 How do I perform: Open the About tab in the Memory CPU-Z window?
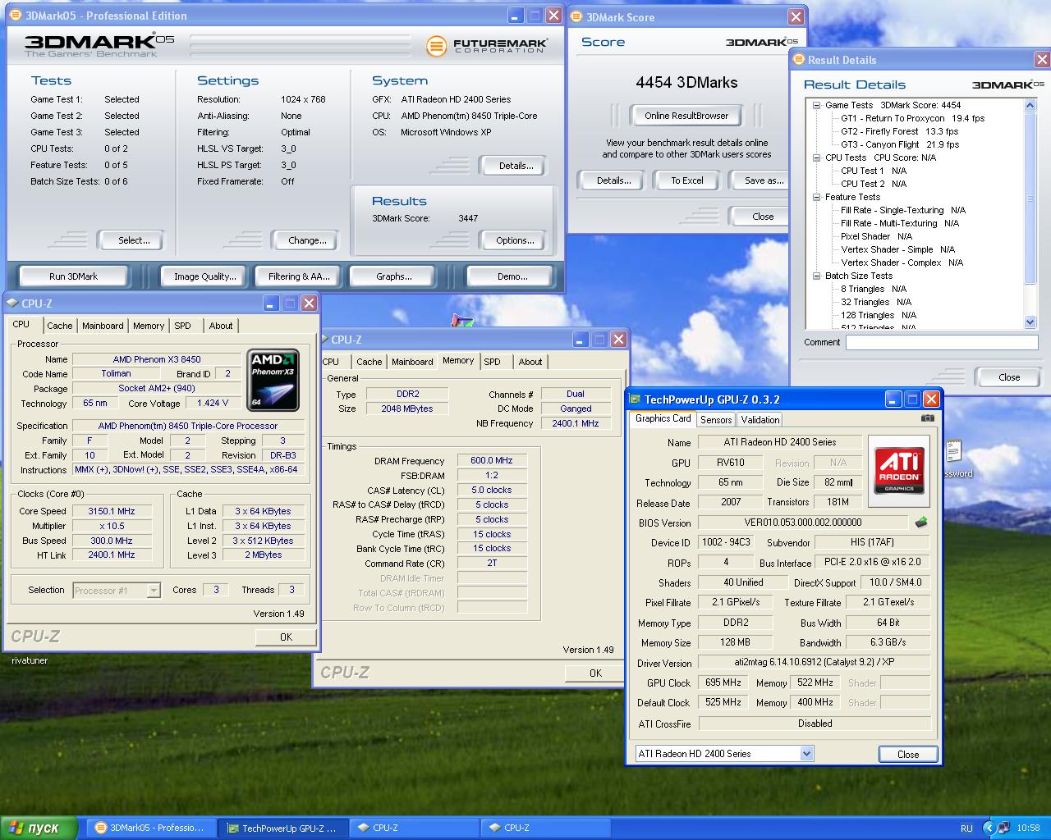530,362
